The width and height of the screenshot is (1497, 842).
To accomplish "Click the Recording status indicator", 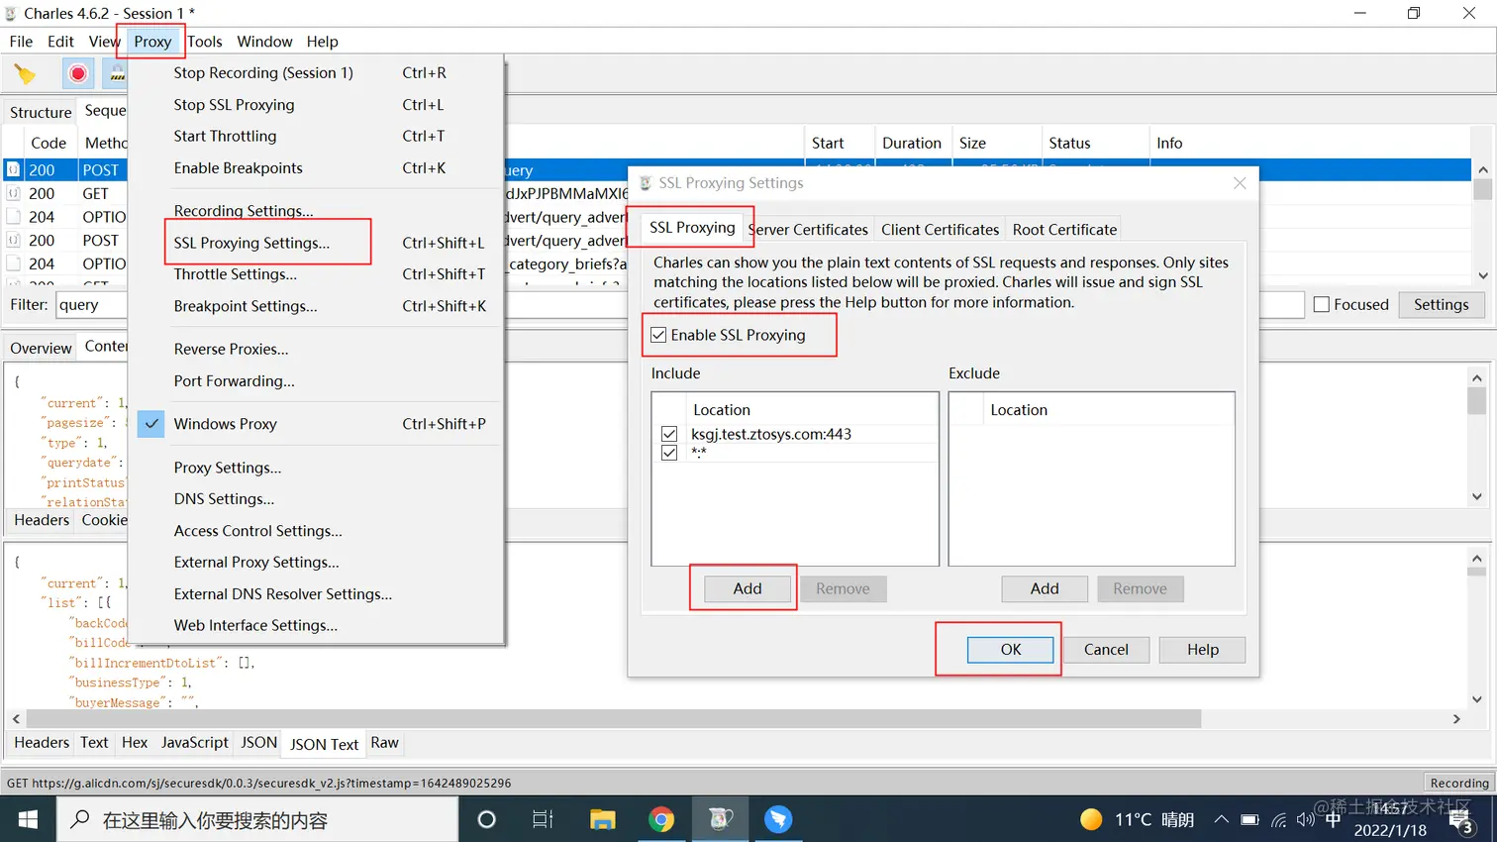I will pos(1458,783).
